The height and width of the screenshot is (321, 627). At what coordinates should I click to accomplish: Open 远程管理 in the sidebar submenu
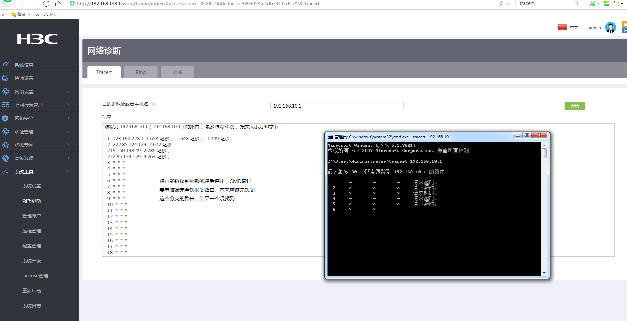32,231
